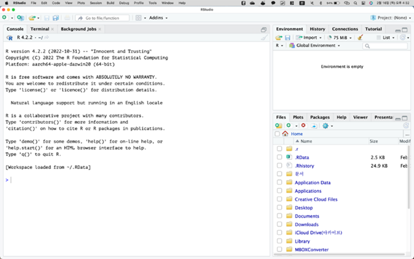Expand the Open recent files dropdown arrow
414x259 pixels.
click(38, 18)
